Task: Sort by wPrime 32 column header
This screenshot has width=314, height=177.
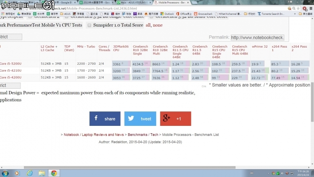Action: point(259,46)
